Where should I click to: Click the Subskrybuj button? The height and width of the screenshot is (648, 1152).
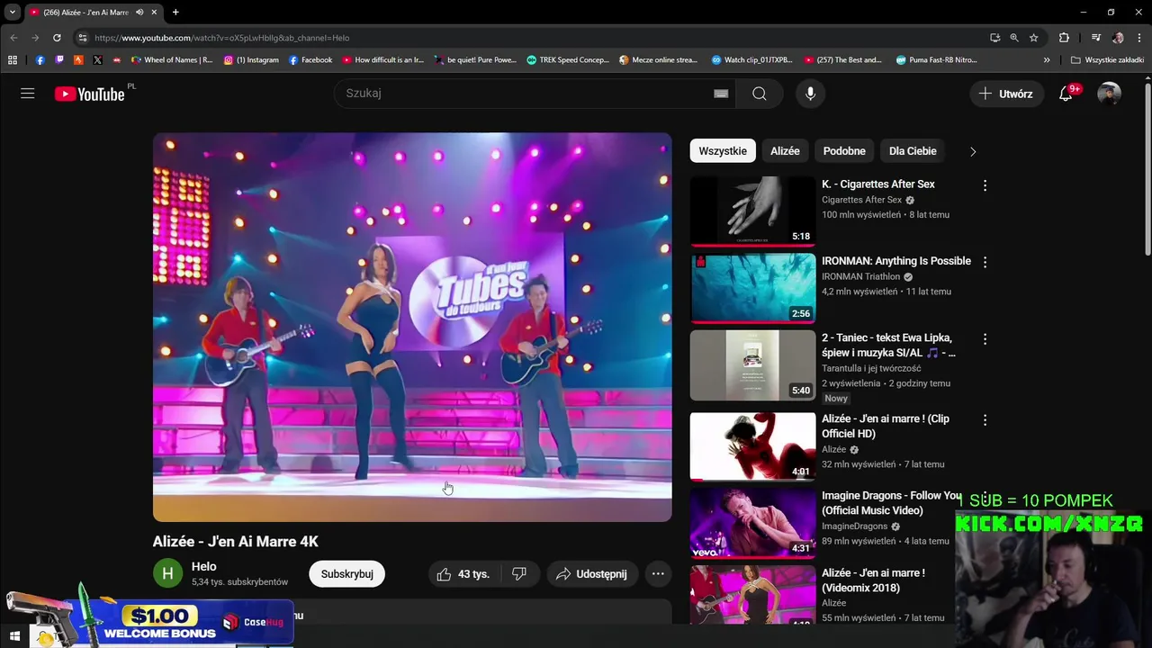click(x=346, y=574)
